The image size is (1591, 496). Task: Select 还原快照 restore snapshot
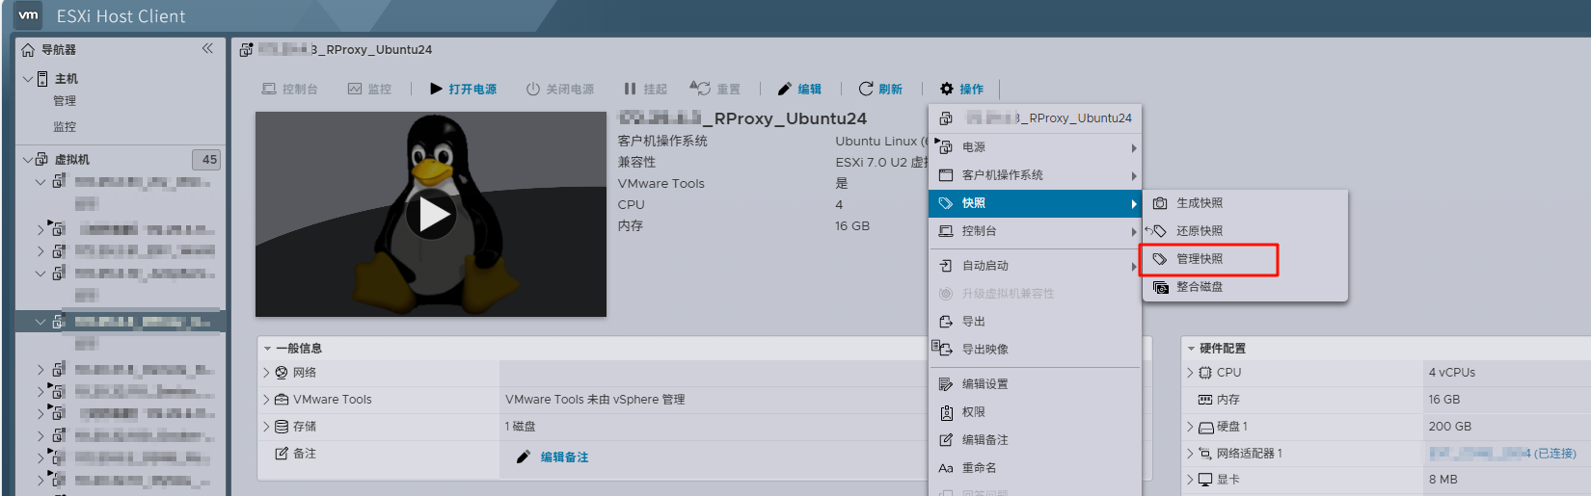[x=1245, y=231]
